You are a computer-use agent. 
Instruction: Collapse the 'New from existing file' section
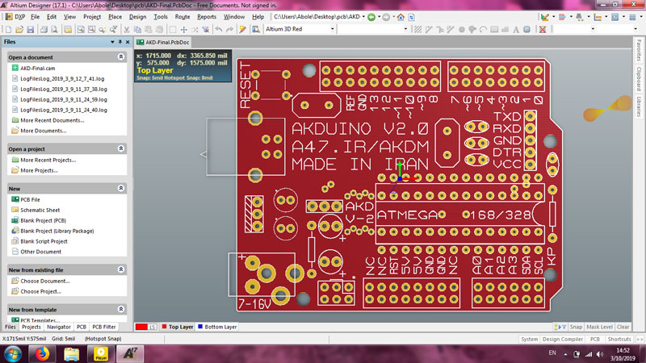(x=120, y=269)
